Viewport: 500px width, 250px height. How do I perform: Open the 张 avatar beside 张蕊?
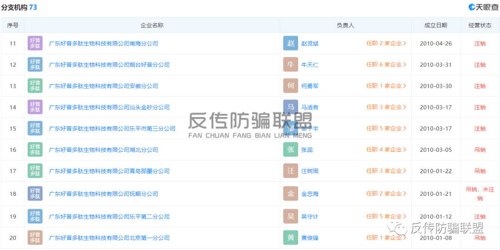click(291, 150)
